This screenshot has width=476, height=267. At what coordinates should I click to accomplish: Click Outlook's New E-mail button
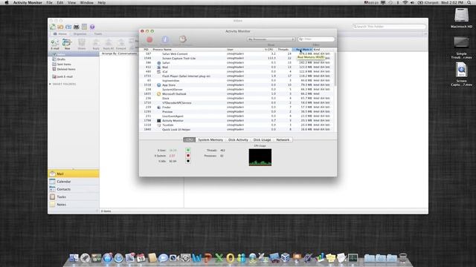tap(54, 44)
